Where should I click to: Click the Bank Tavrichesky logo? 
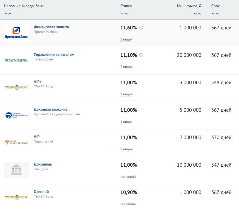[x=16, y=143]
